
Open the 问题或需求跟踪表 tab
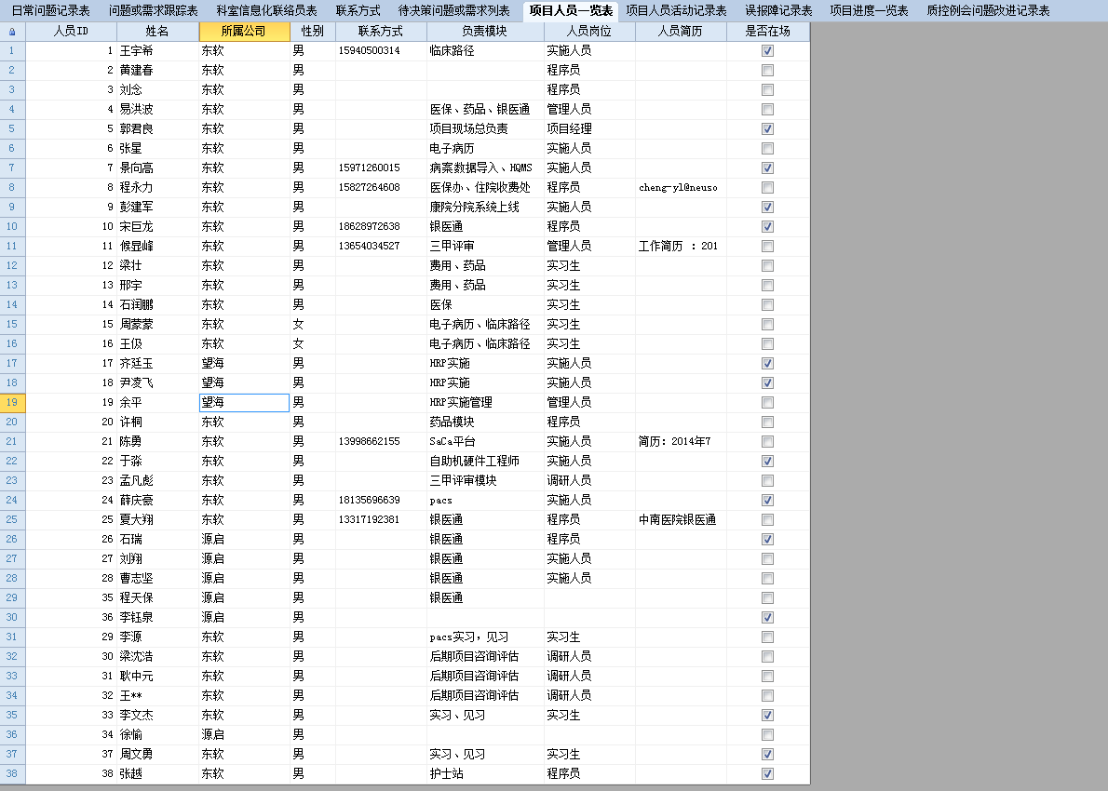click(x=154, y=10)
